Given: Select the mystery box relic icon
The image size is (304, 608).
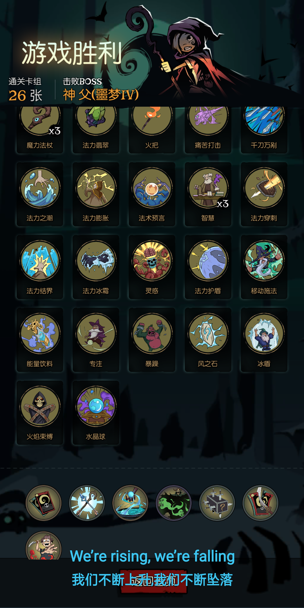Looking at the screenshot, I should [217, 503].
